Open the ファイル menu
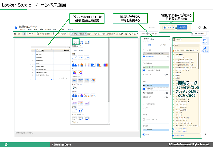The width and height of the screenshot is (213, 147). click(22, 30)
